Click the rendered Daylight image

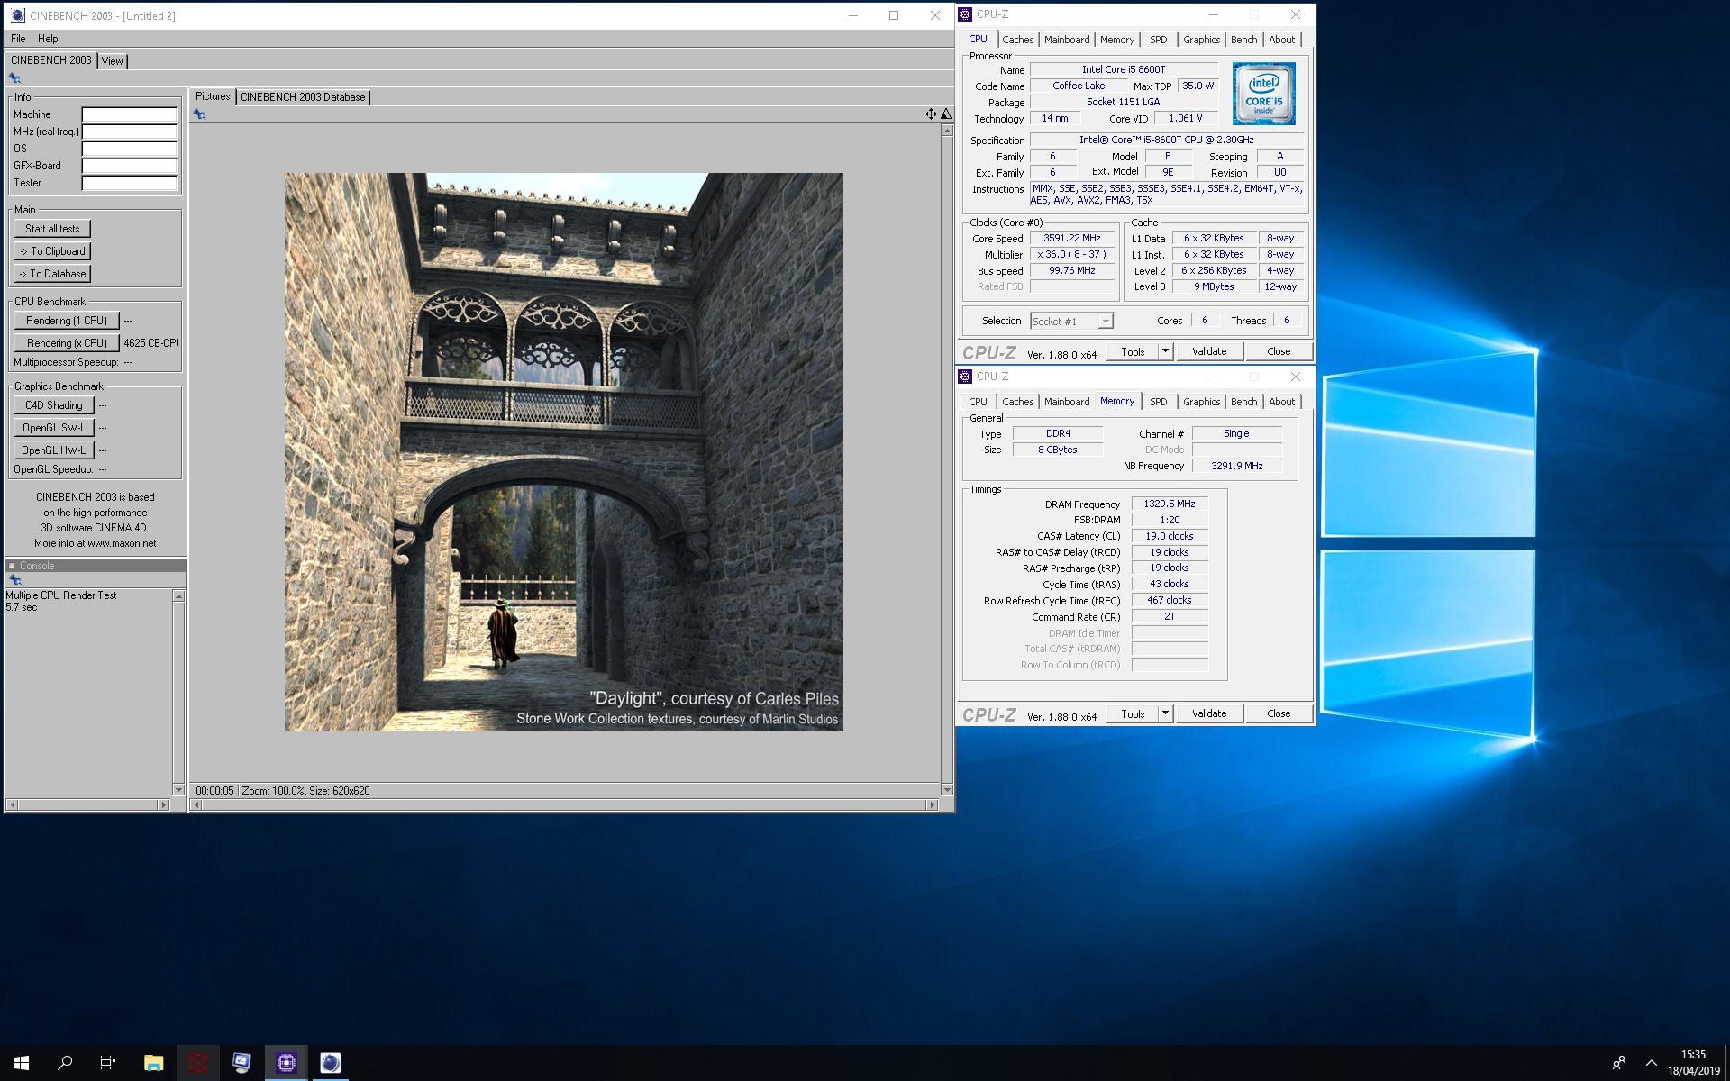point(564,452)
